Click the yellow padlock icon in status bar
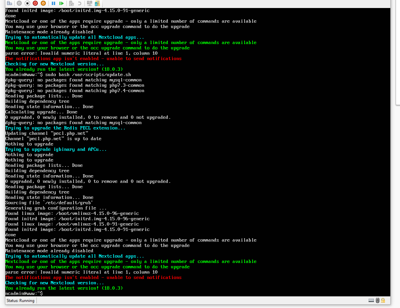Viewport: 400px width, 308px height. (383, 301)
